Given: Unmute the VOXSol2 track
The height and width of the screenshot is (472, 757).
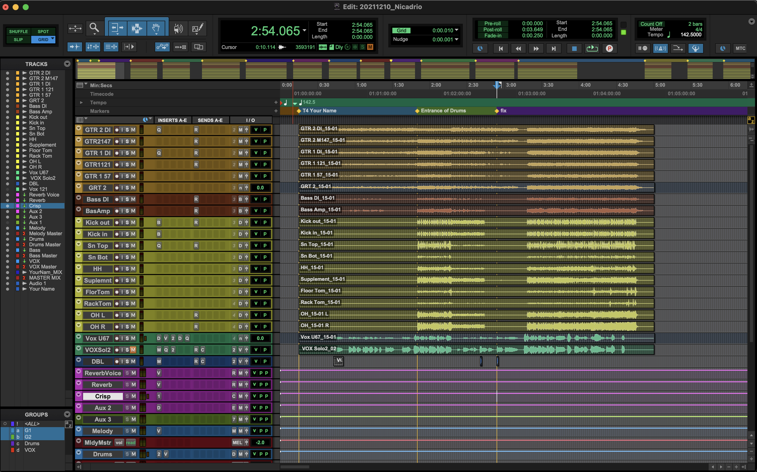Looking at the screenshot, I should (x=133, y=350).
